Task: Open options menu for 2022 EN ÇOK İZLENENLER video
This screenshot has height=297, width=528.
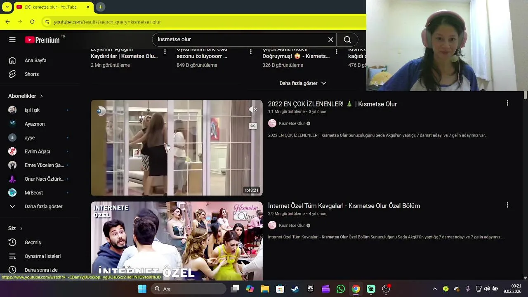Action: (507, 103)
